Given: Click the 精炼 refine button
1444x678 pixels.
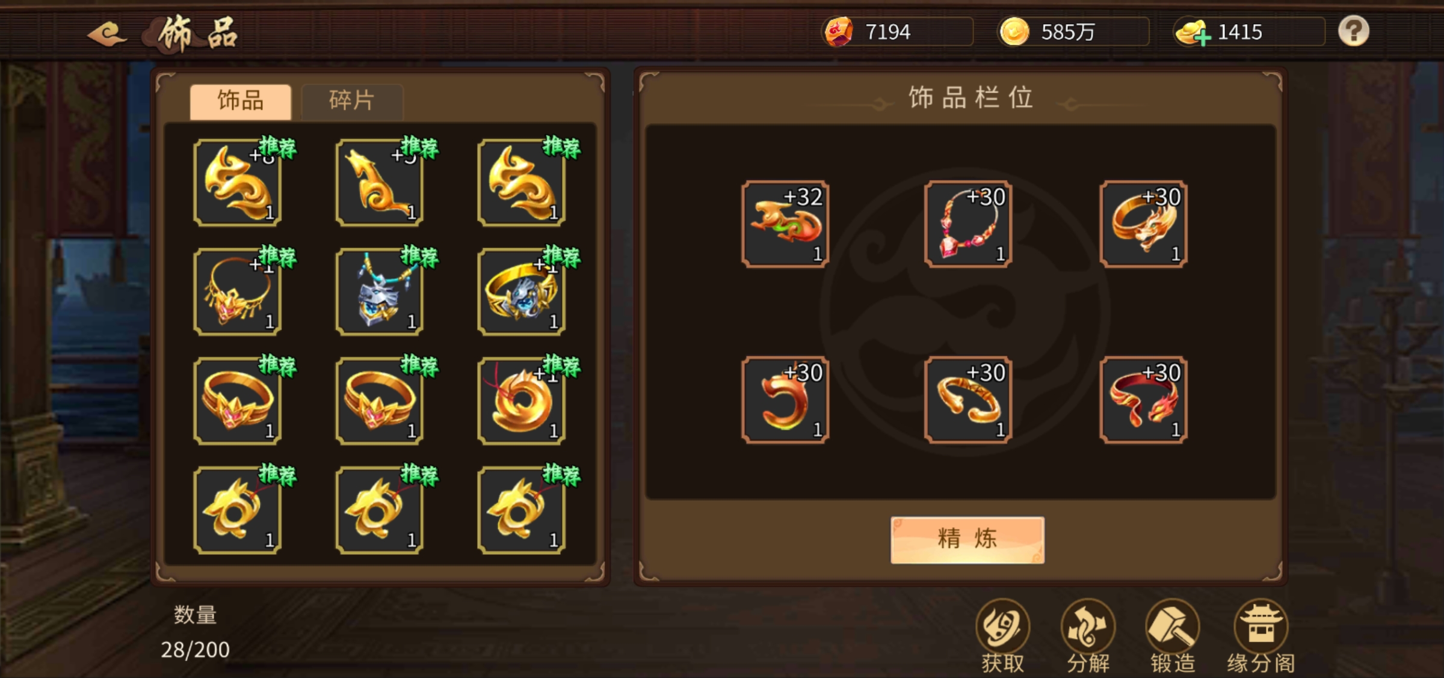Looking at the screenshot, I should [x=967, y=539].
